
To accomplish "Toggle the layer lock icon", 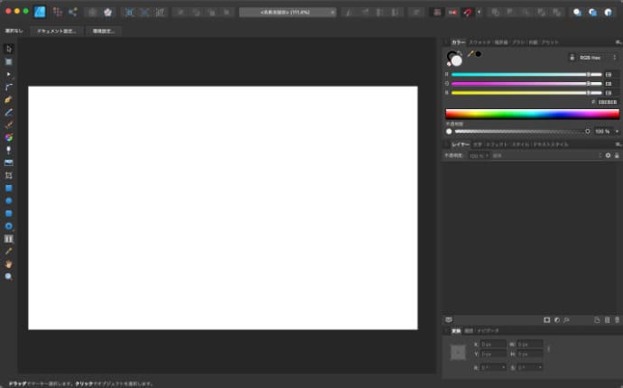I will point(617,155).
